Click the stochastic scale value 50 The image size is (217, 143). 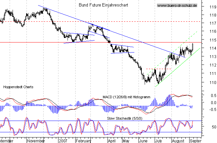coord(214,127)
